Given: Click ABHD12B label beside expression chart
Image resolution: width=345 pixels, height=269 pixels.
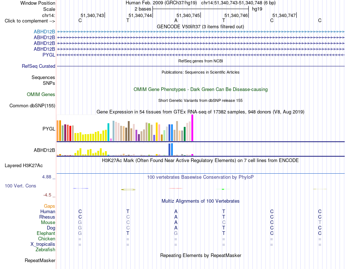Looking at the screenshot, I should pyautogui.click(x=44, y=150).
